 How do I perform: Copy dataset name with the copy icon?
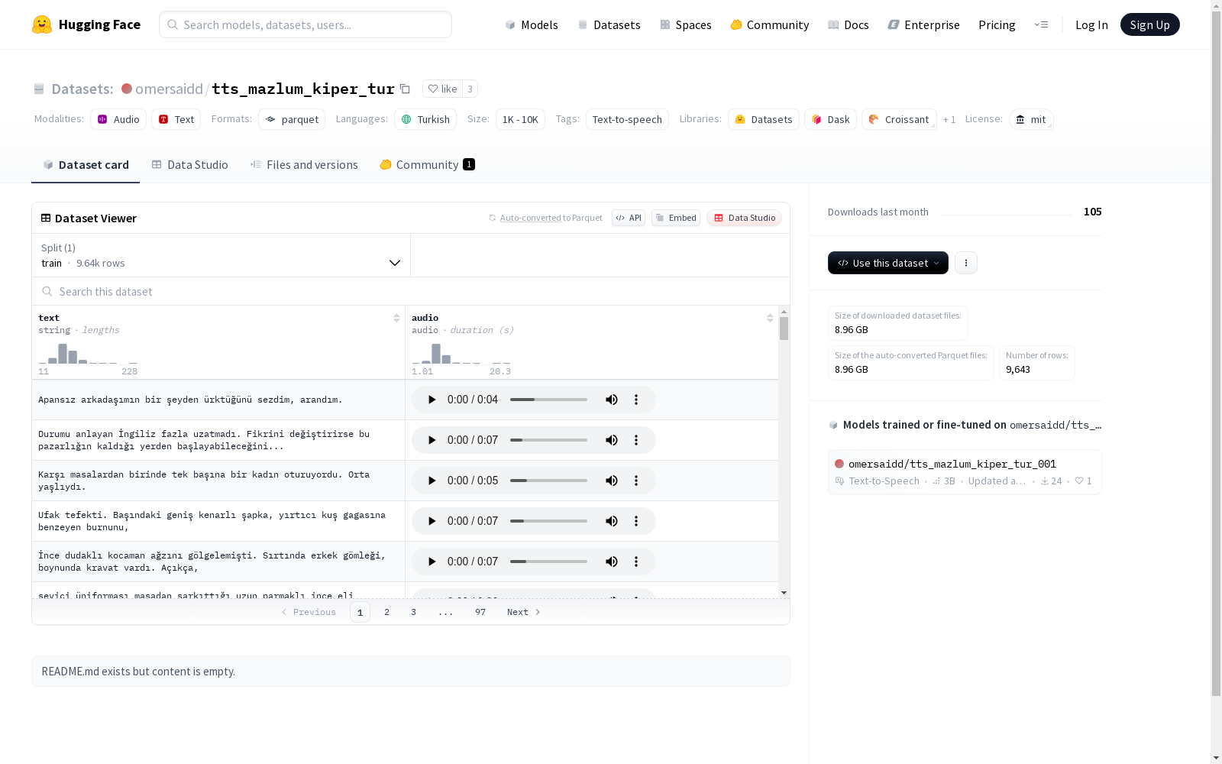[405, 89]
